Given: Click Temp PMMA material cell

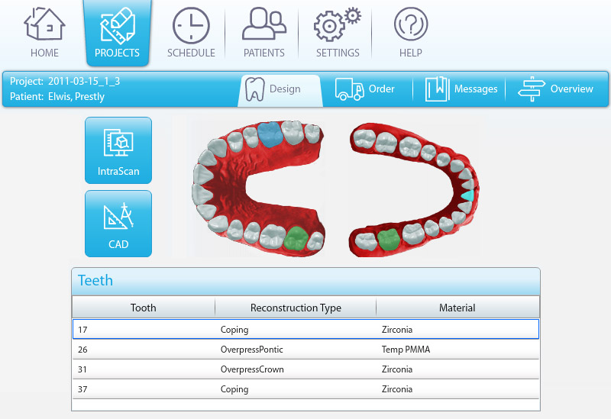Looking at the screenshot, I should (406, 350).
